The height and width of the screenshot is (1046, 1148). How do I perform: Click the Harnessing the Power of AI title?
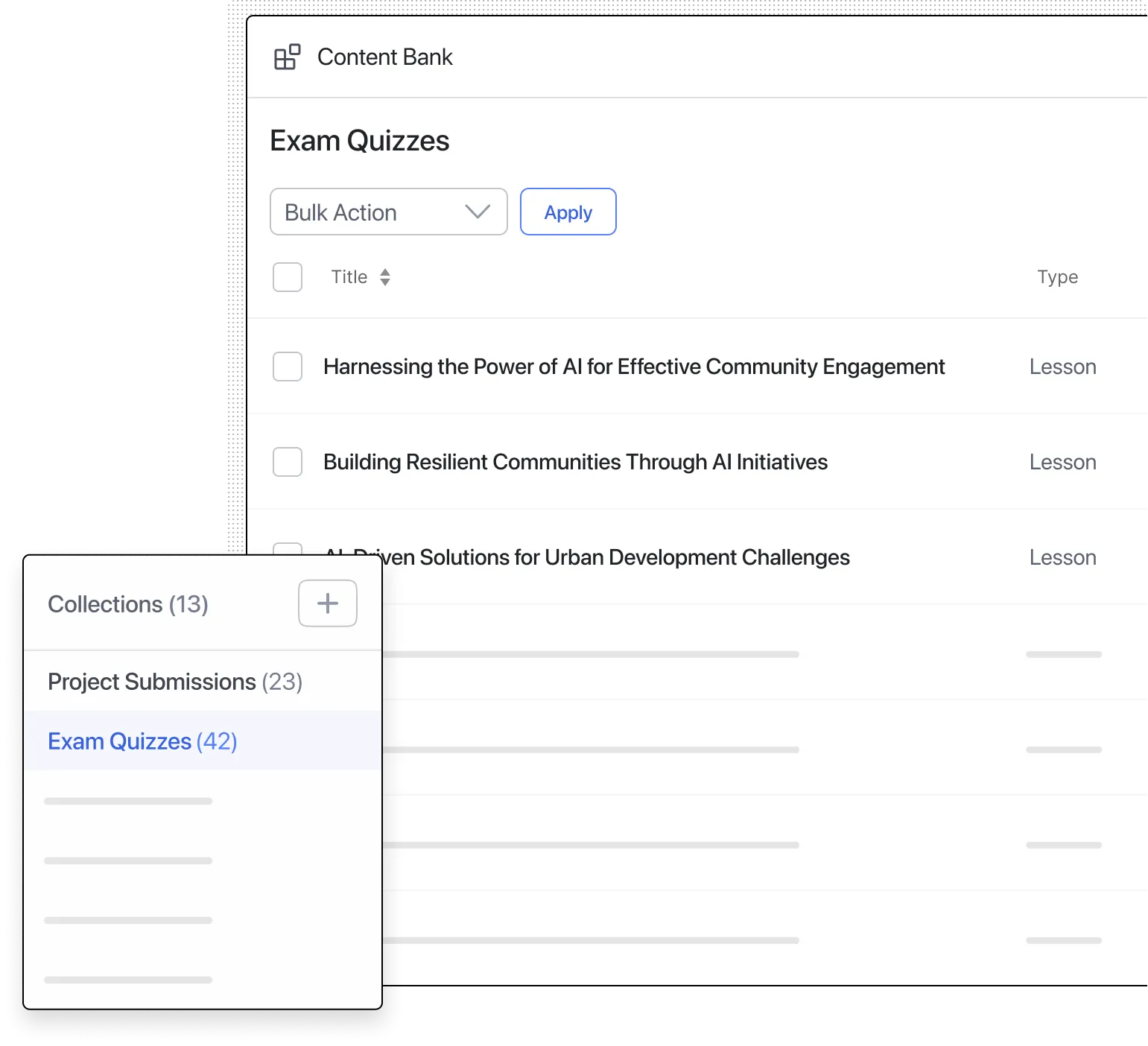pos(634,367)
